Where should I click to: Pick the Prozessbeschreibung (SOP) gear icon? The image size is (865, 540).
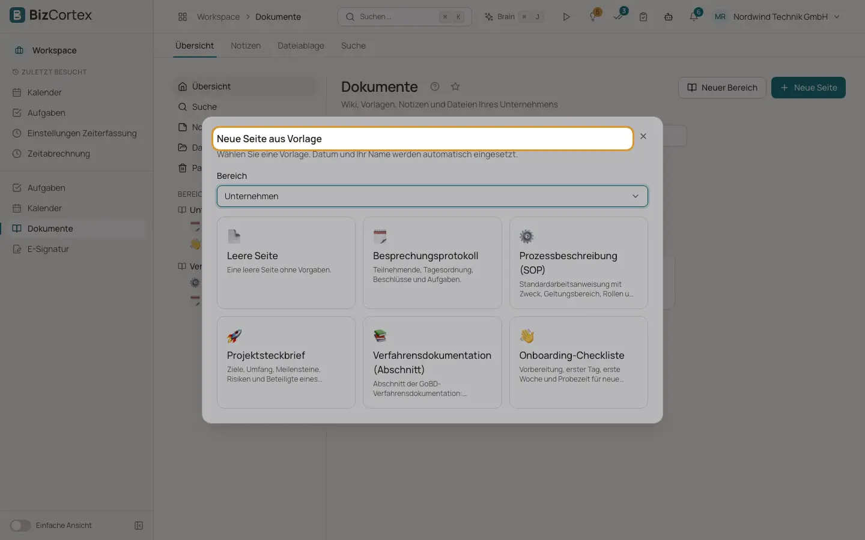527,236
